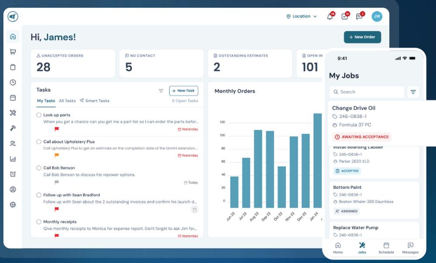The width and height of the screenshot is (436, 263).
Task: Click the ACCEPTED status badge
Action: 347,171
